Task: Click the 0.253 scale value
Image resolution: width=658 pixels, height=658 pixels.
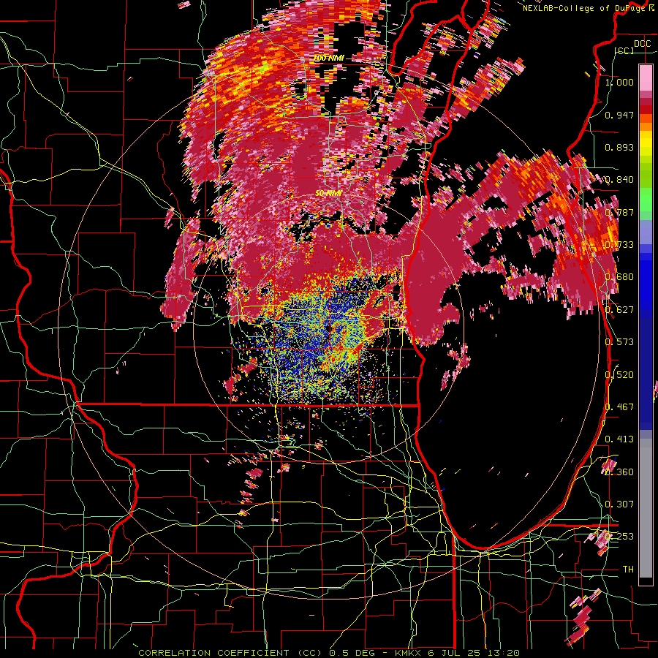Action: [x=619, y=537]
